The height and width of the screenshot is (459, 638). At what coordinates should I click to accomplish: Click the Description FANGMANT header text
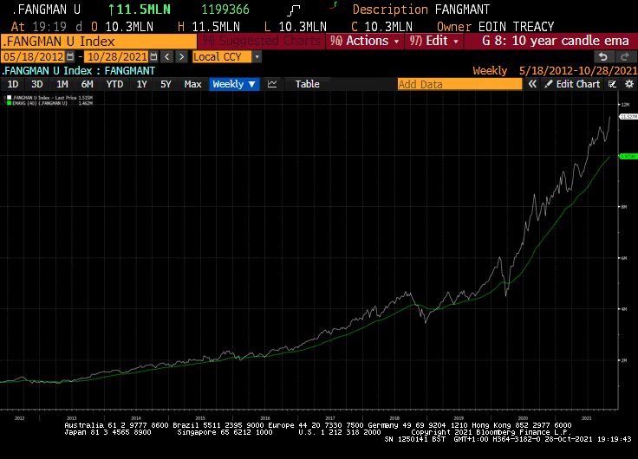(421, 10)
